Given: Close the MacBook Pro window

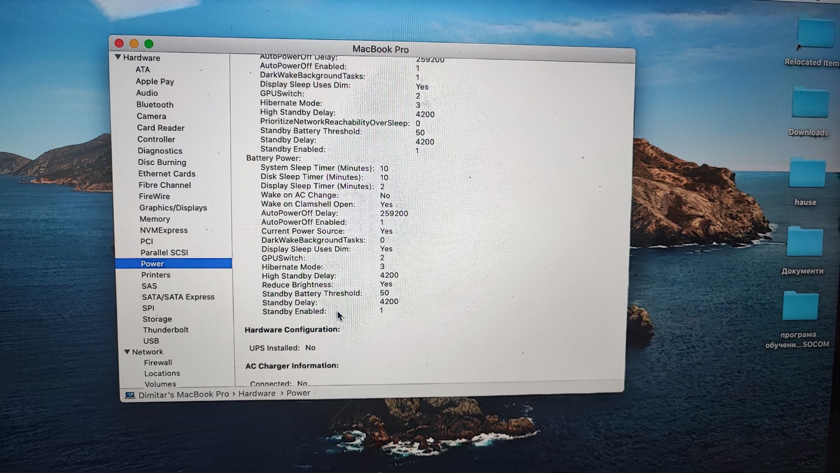Looking at the screenshot, I should (119, 43).
